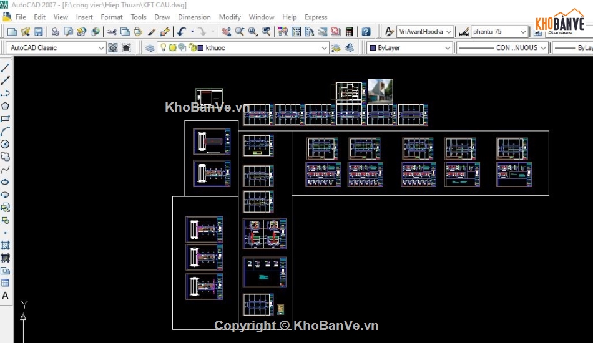Screen dimensions: 593x343
Task: Select the Polygon draw tool
Action: pos(5,106)
